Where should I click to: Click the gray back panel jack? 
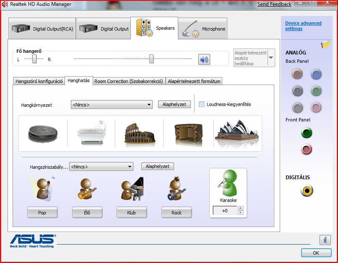tap(298, 107)
